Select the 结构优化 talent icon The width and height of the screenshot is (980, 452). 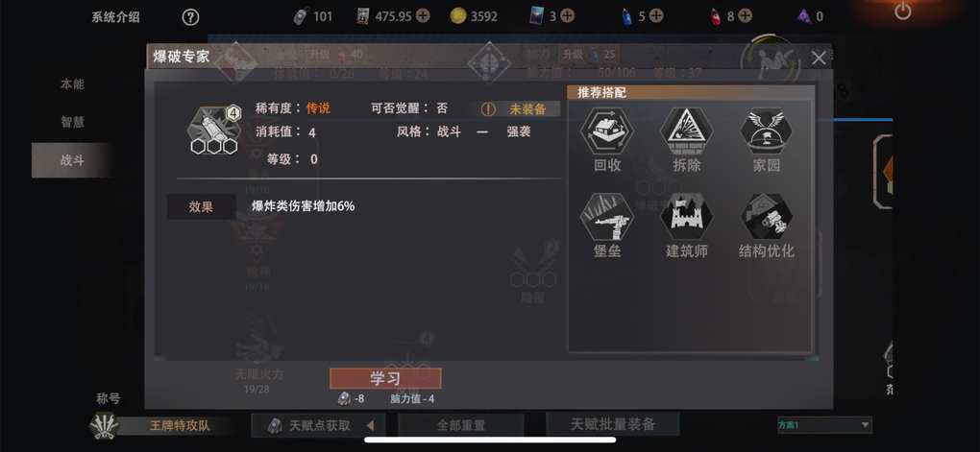[767, 217]
